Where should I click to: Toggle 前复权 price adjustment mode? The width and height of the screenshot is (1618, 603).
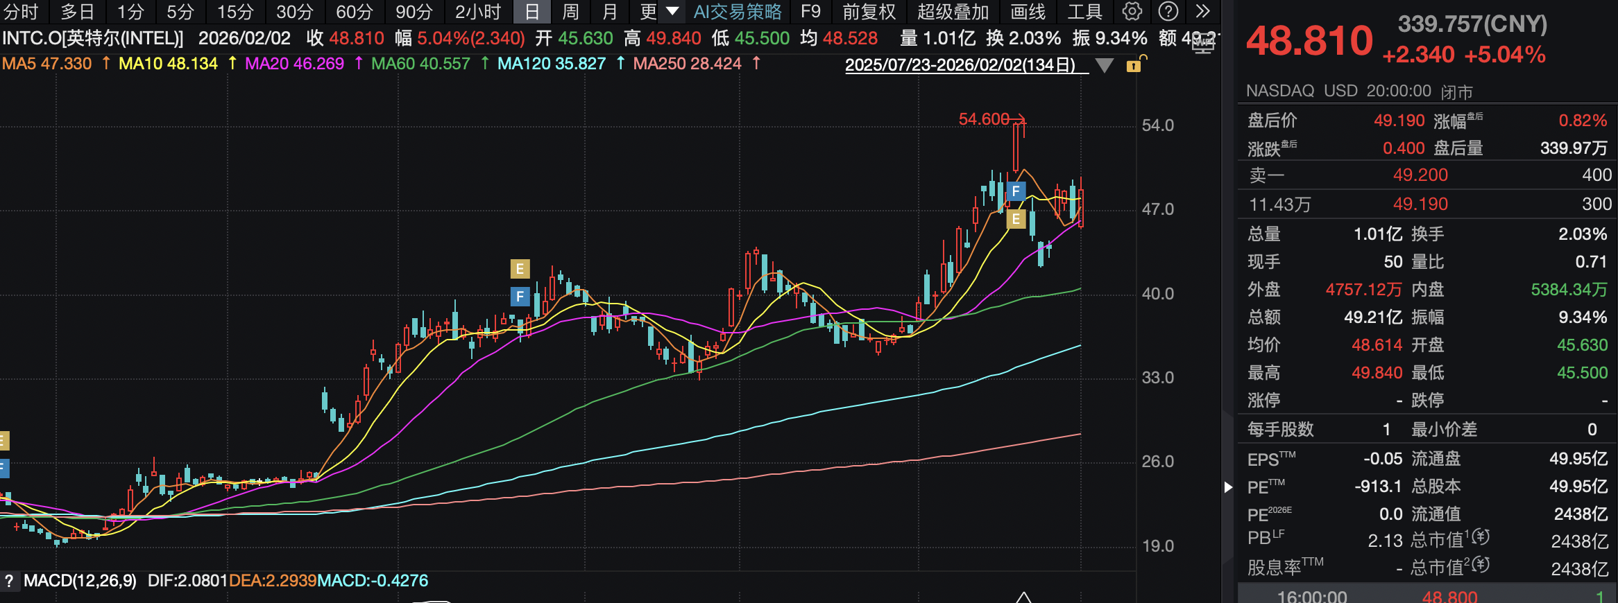coord(869,12)
